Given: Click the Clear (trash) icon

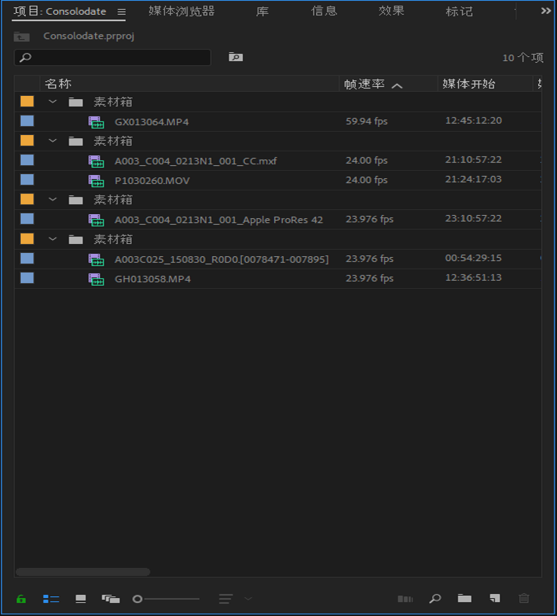Looking at the screenshot, I should click(524, 599).
